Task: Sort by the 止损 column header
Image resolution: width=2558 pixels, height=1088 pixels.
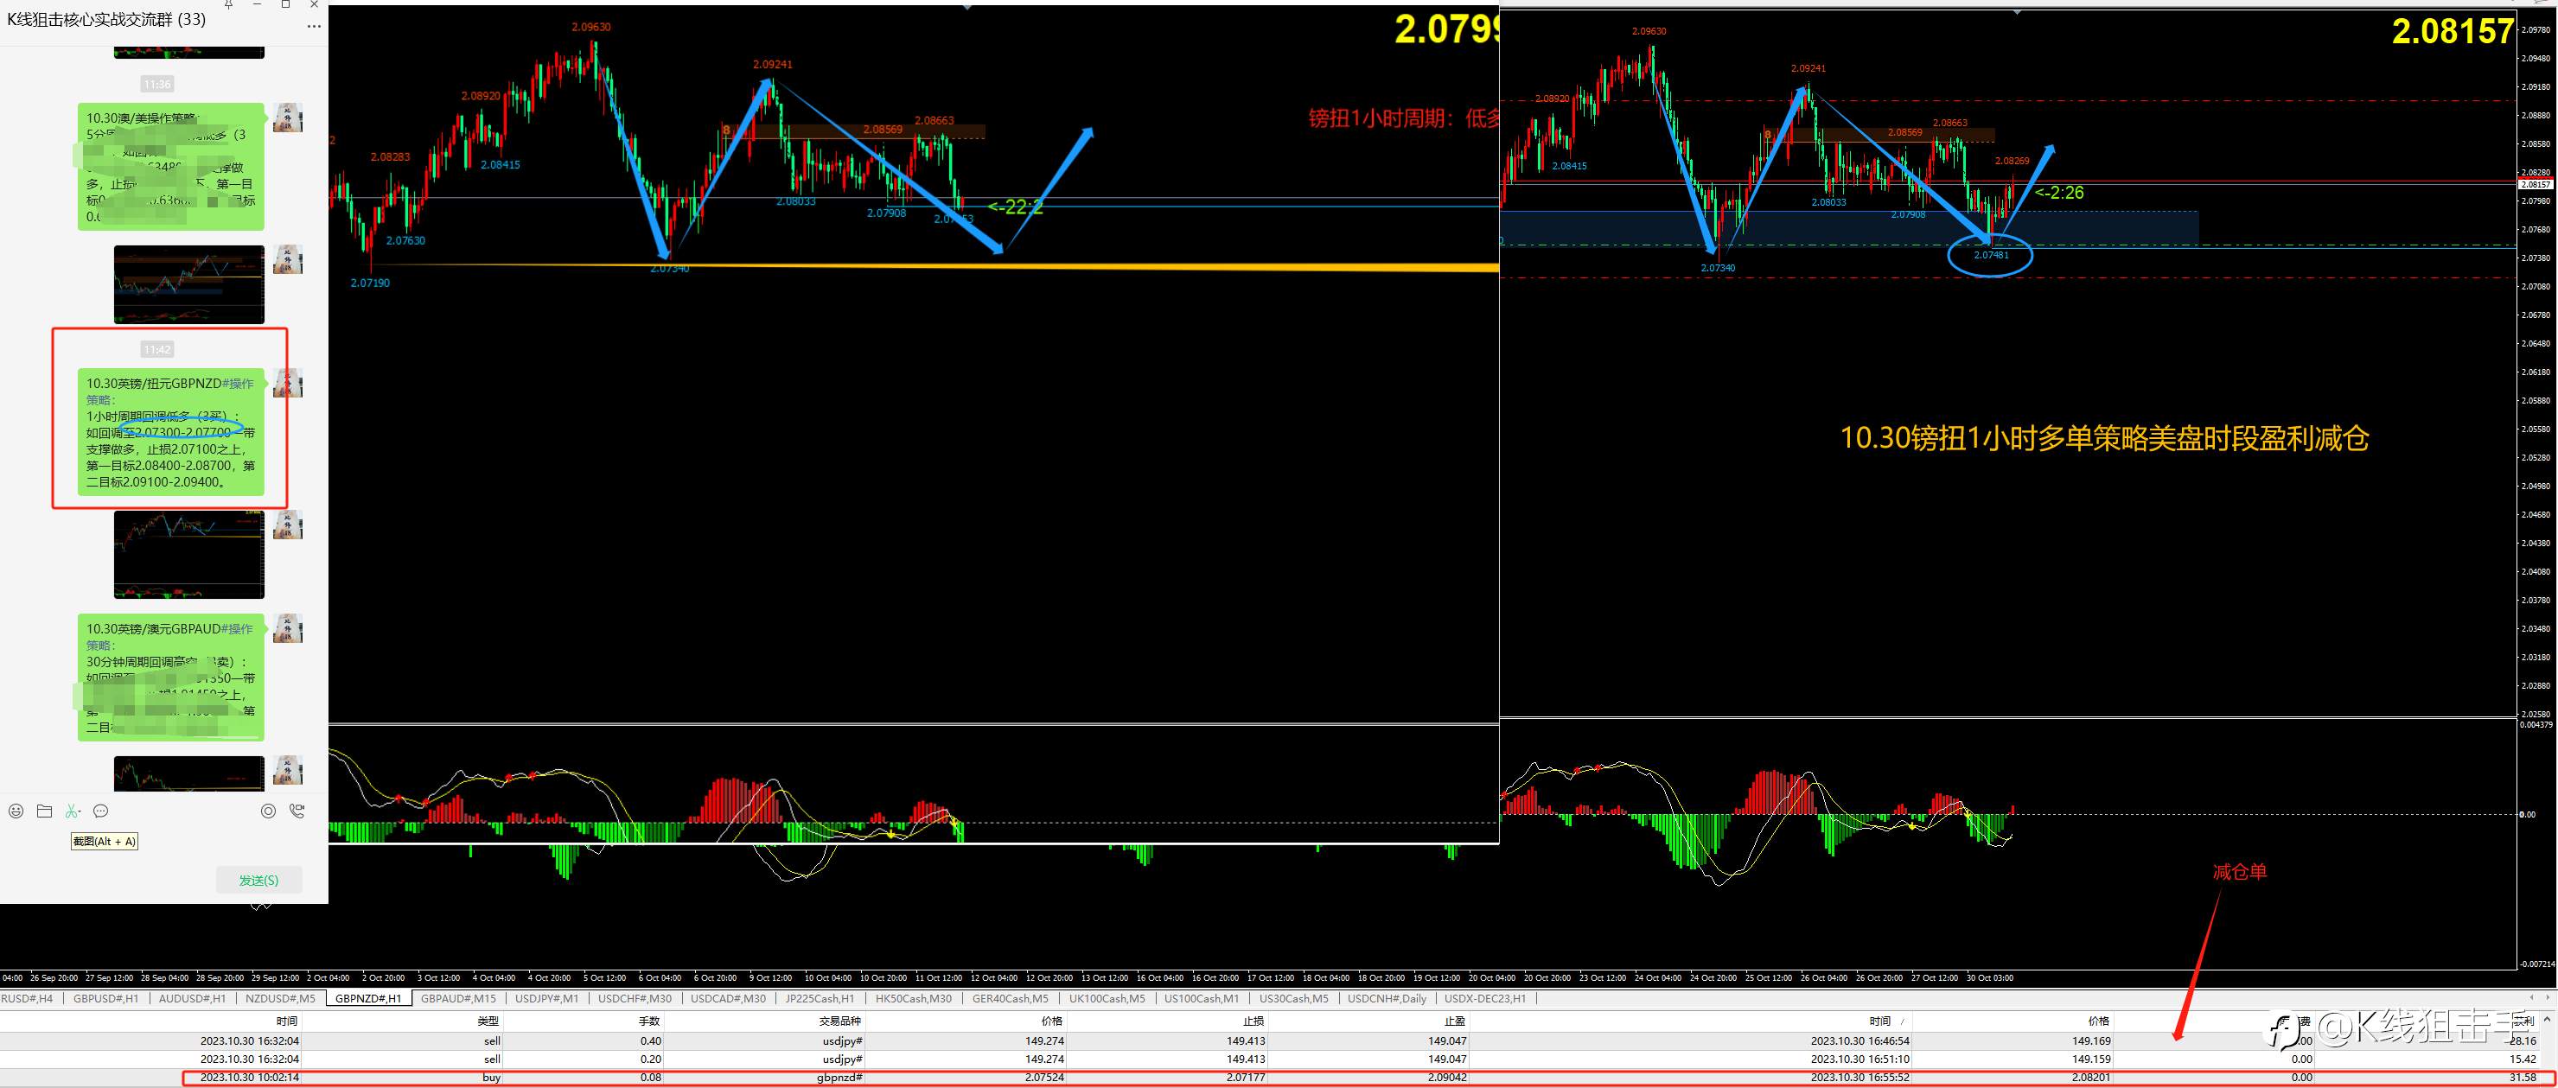Action: (x=1253, y=1021)
